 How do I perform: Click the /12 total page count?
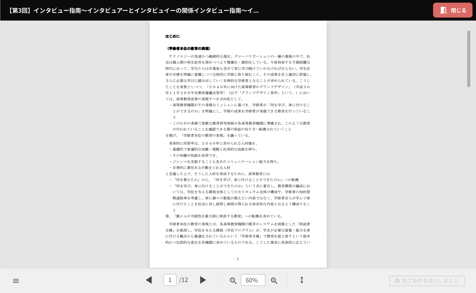pos(184,280)
